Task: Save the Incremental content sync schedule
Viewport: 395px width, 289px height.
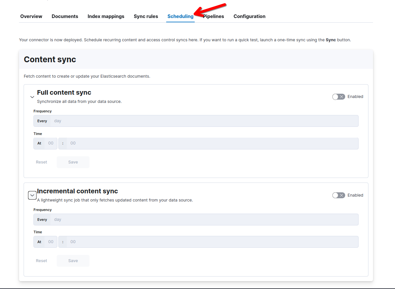Action: click(x=73, y=260)
